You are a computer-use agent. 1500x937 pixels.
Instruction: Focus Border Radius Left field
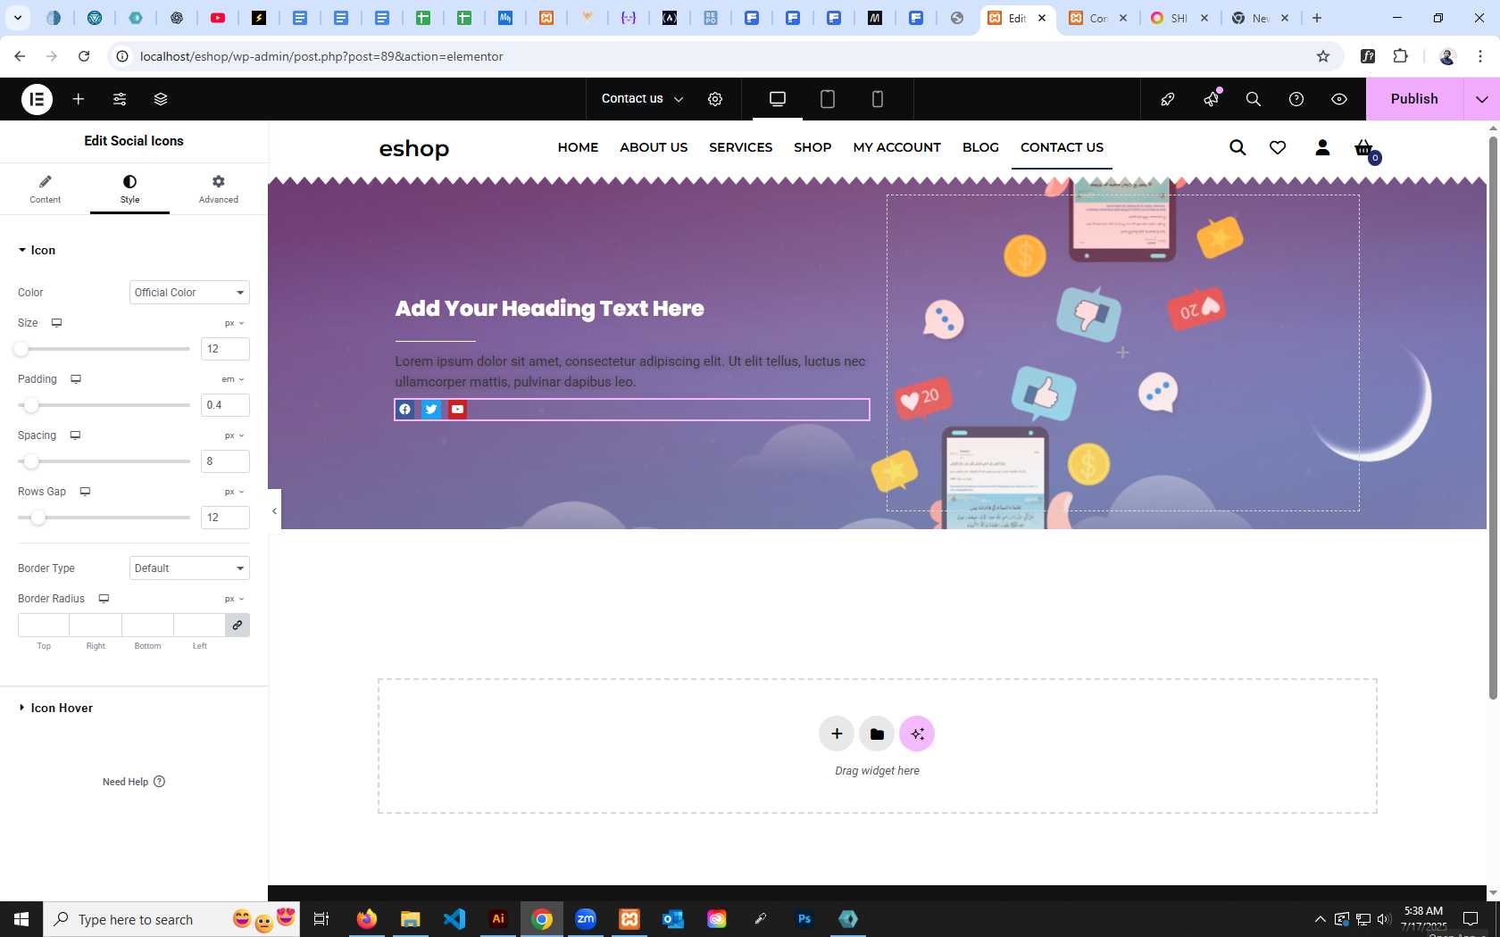[x=199, y=625]
